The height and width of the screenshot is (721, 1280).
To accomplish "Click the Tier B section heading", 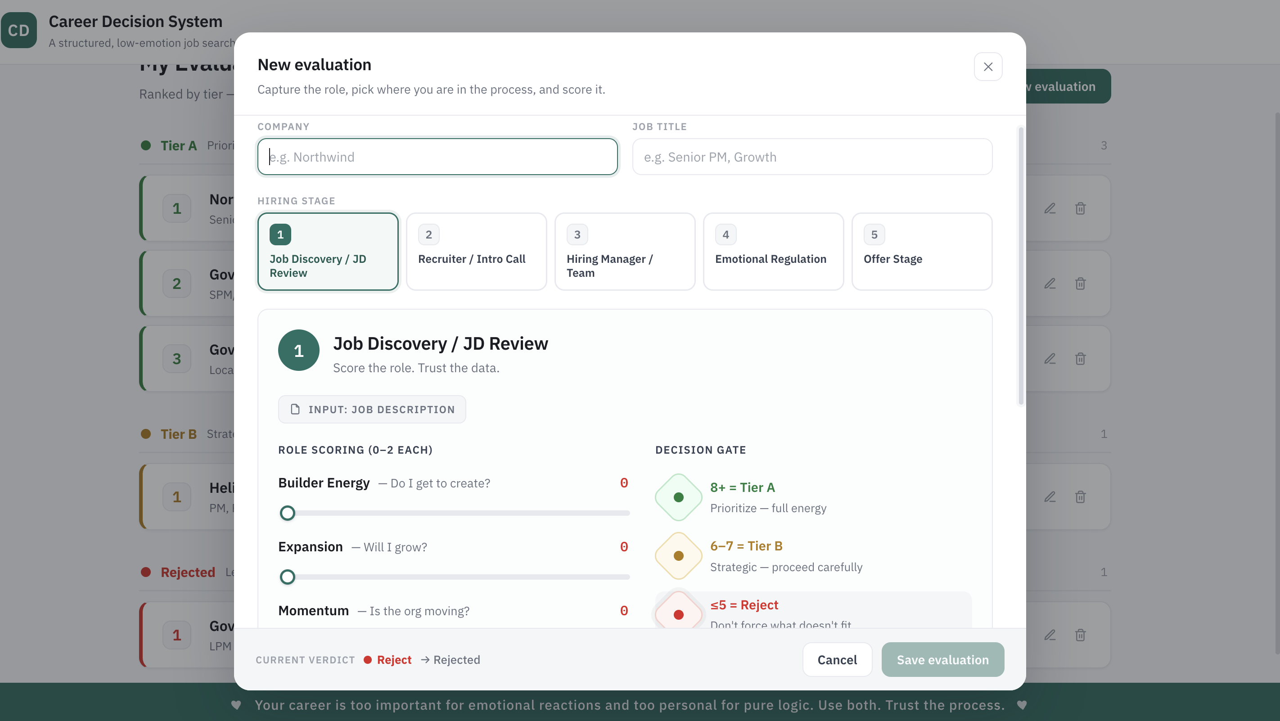I will [x=178, y=434].
